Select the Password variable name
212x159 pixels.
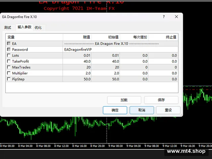point(20,49)
